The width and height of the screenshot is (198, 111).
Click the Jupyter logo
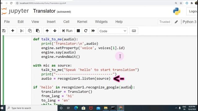15,11
